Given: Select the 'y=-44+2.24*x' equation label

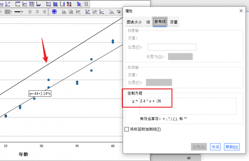Looking at the screenshot, I should pyautogui.click(x=40, y=94).
